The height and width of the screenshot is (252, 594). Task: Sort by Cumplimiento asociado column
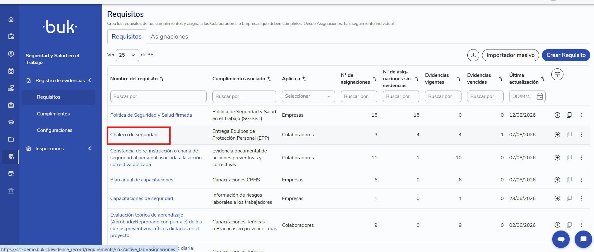coord(269,79)
